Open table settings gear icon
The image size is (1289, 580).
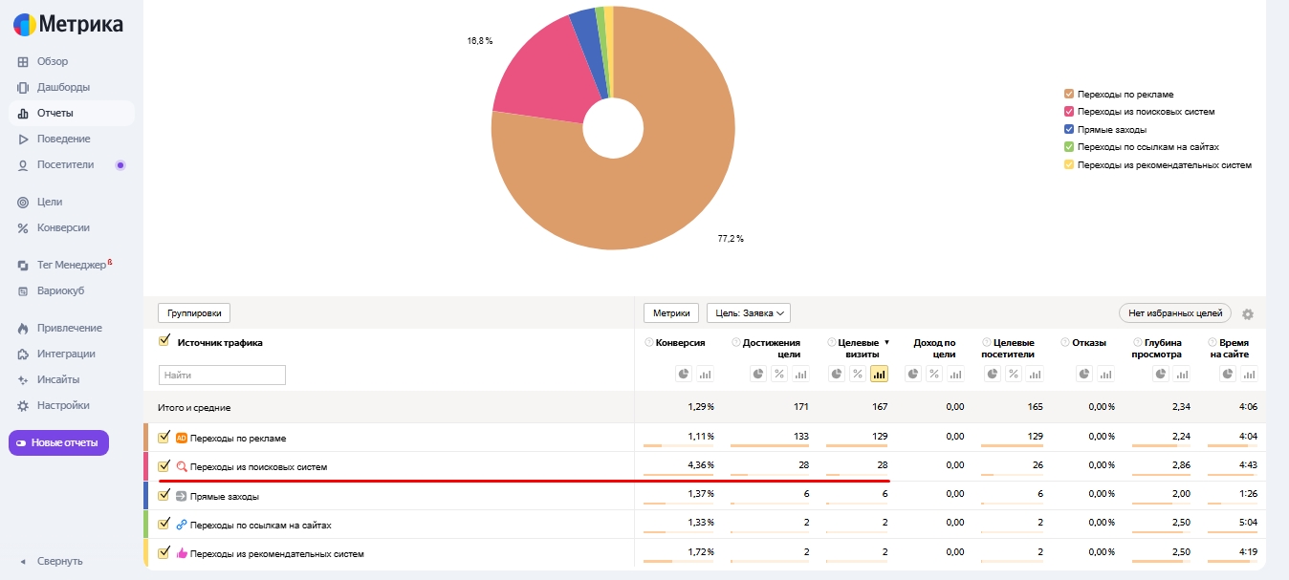pos(1247,314)
